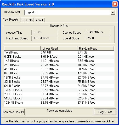119x125 pixels.
Task: Select the 64KB Blocks row label
Action: point(12,86)
